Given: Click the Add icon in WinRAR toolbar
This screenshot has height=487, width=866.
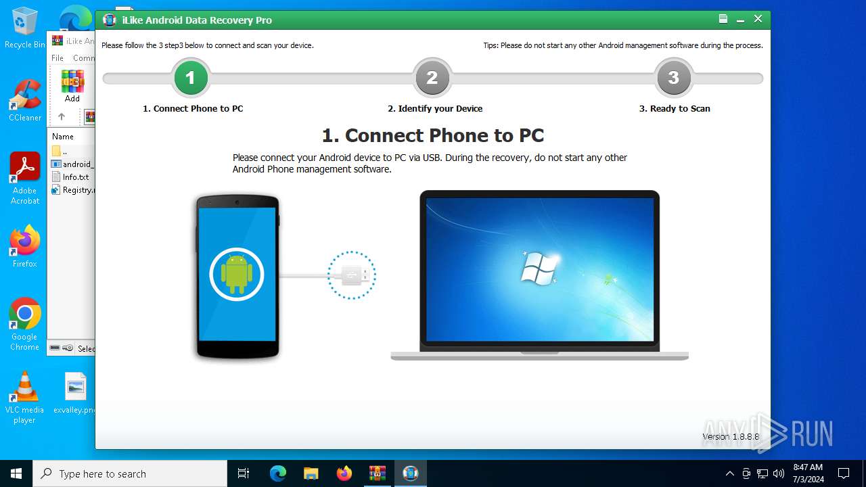Looking at the screenshot, I should 72,87.
